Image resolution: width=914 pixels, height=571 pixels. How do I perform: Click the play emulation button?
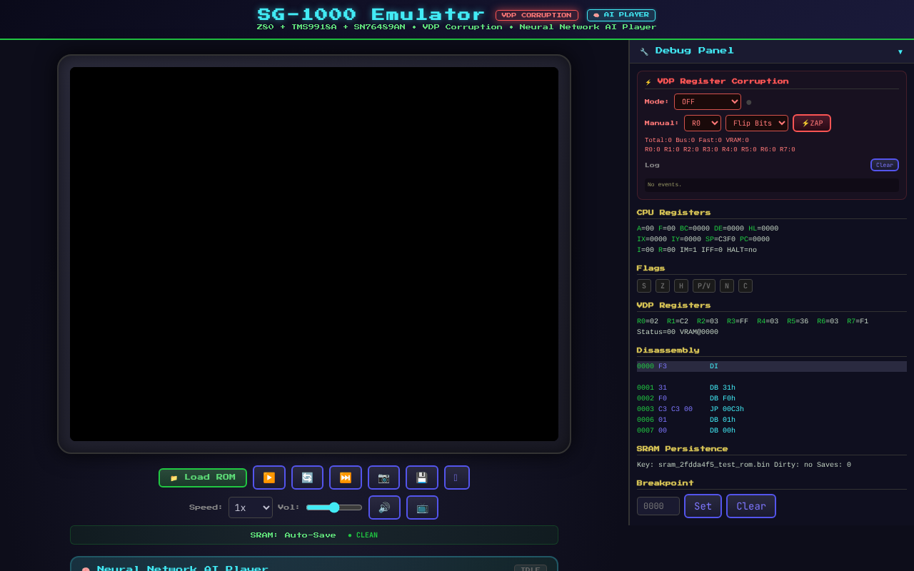pyautogui.click(x=269, y=477)
